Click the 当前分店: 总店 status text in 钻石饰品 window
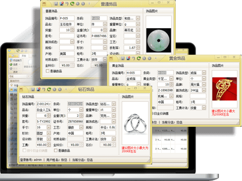 82,160
